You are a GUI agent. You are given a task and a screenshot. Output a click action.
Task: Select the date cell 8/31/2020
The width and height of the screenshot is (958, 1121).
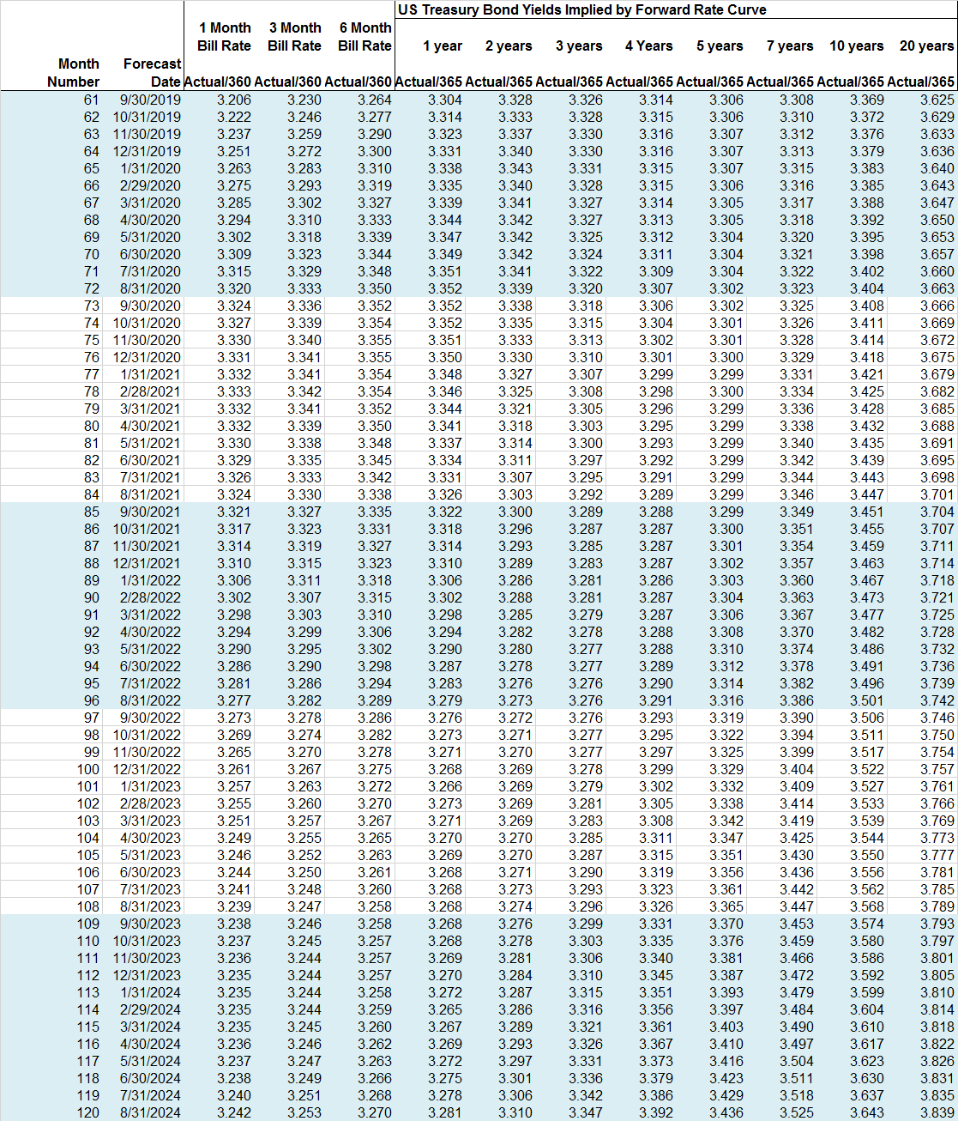point(150,288)
